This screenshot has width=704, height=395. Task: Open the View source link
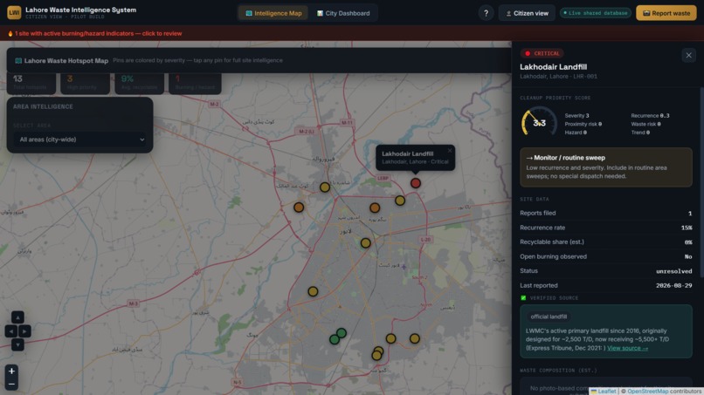click(627, 348)
